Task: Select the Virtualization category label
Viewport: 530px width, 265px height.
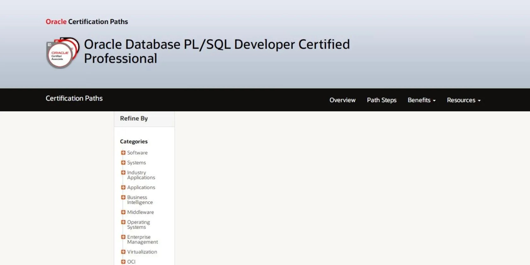Action: [142, 252]
